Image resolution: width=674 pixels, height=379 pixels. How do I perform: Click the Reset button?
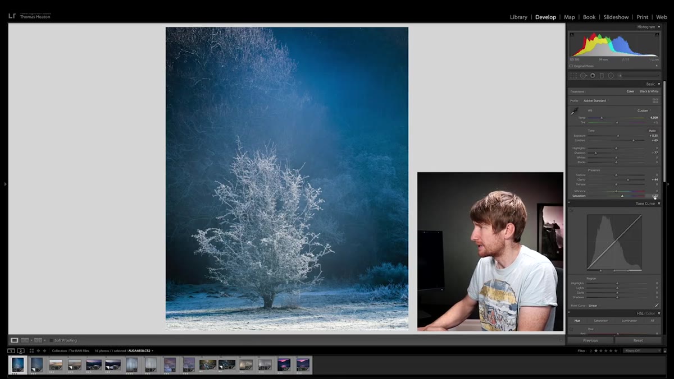click(638, 340)
